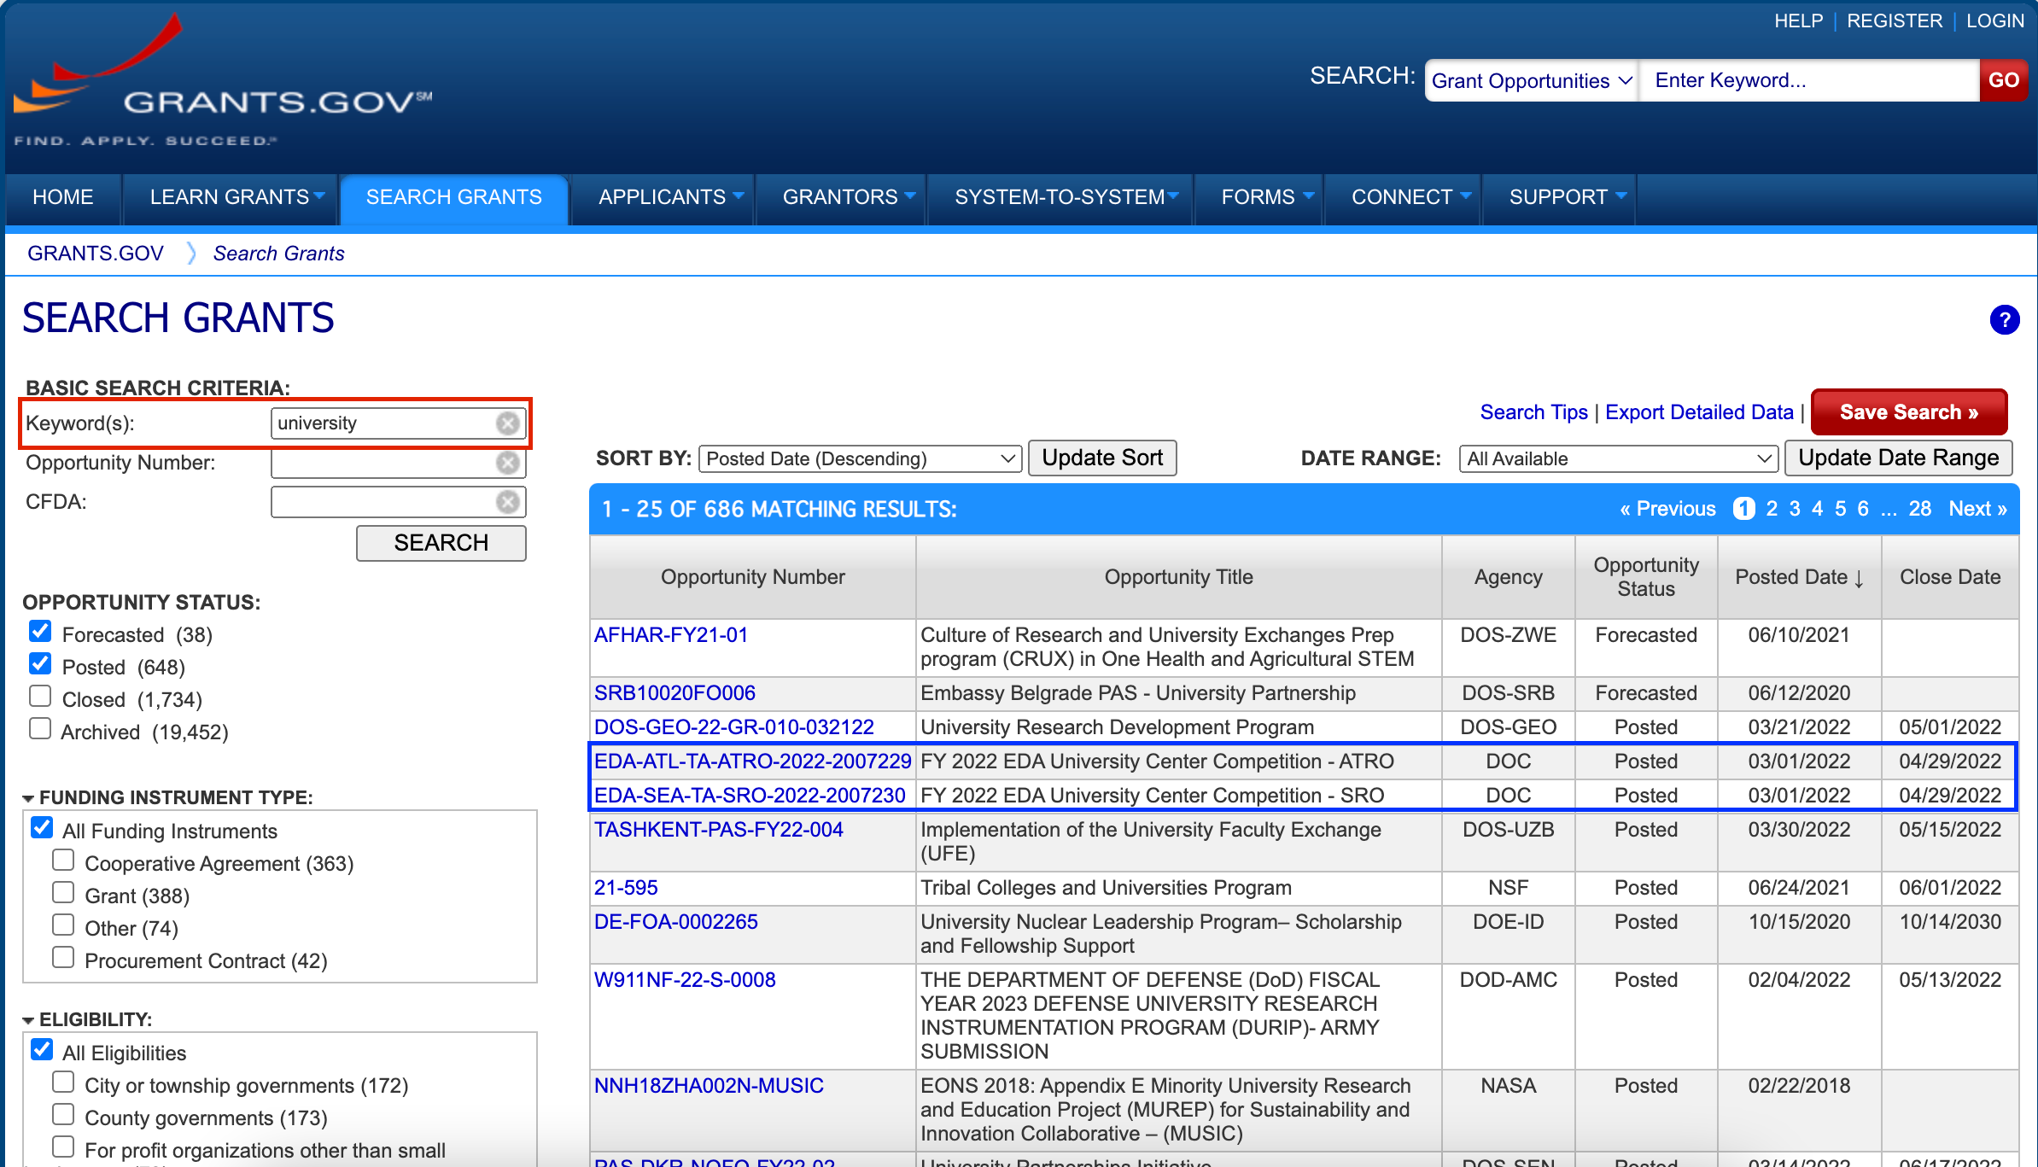The height and width of the screenshot is (1167, 2038).
Task: Uncheck the Forecasted status checkbox
Action: click(x=40, y=632)
